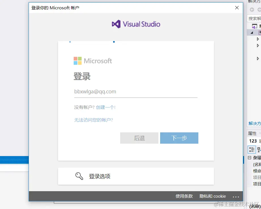Click the 搜索解 search box in Solution Explorer
Viewport: 261px width, 209px height.
click(x=254, y=18)
